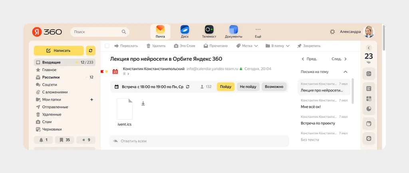Open the Входящие folder
409x173 pixels.
point(65,62)
